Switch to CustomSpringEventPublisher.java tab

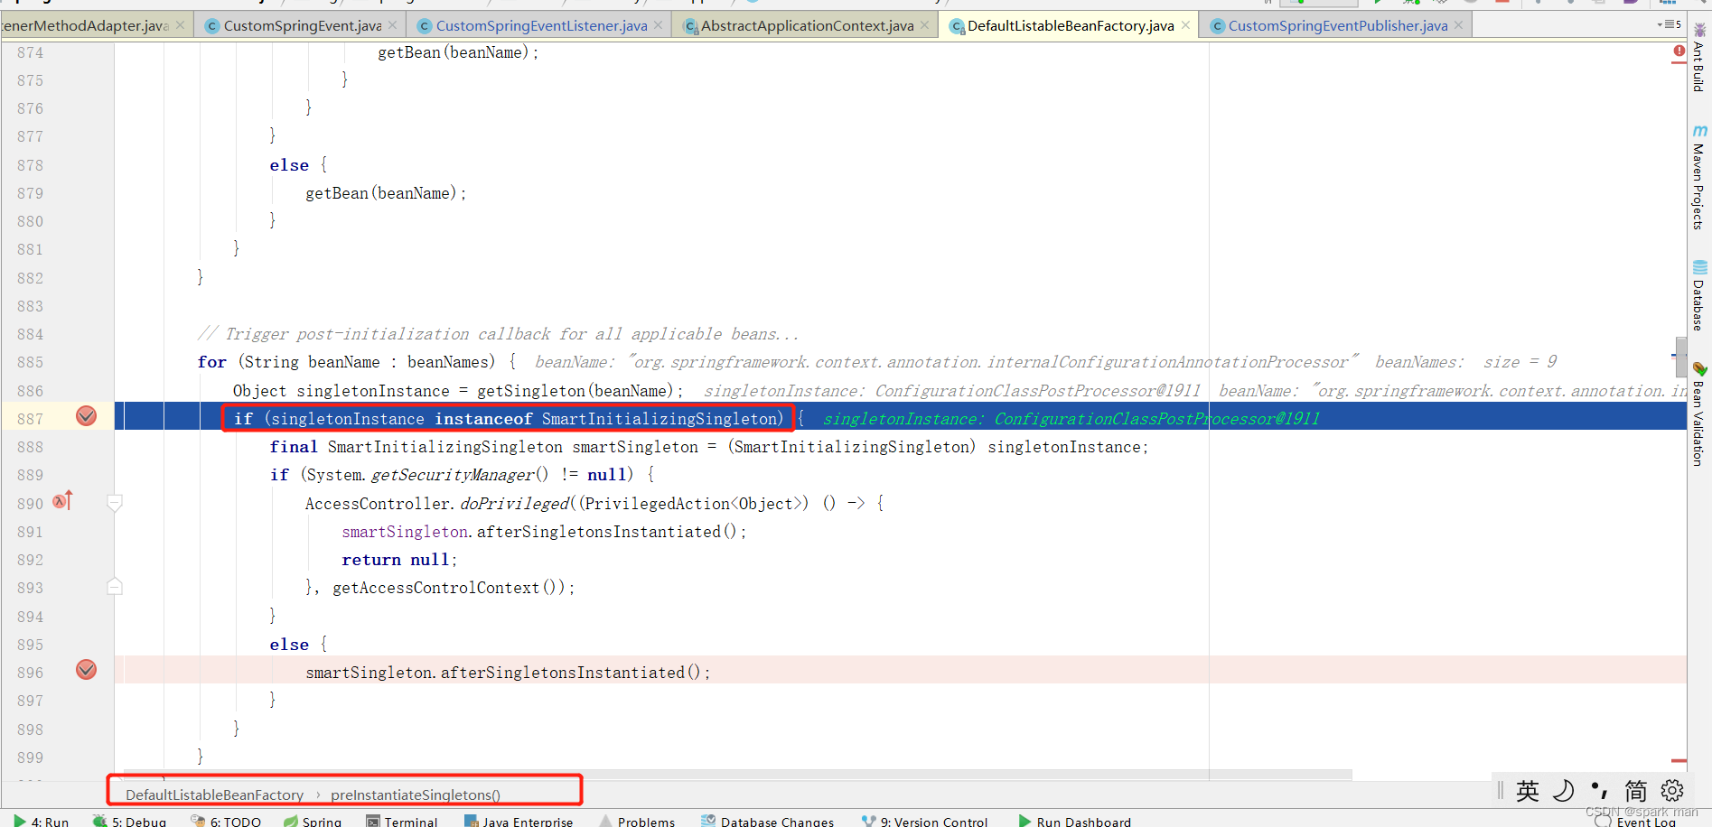[1337, 25]
